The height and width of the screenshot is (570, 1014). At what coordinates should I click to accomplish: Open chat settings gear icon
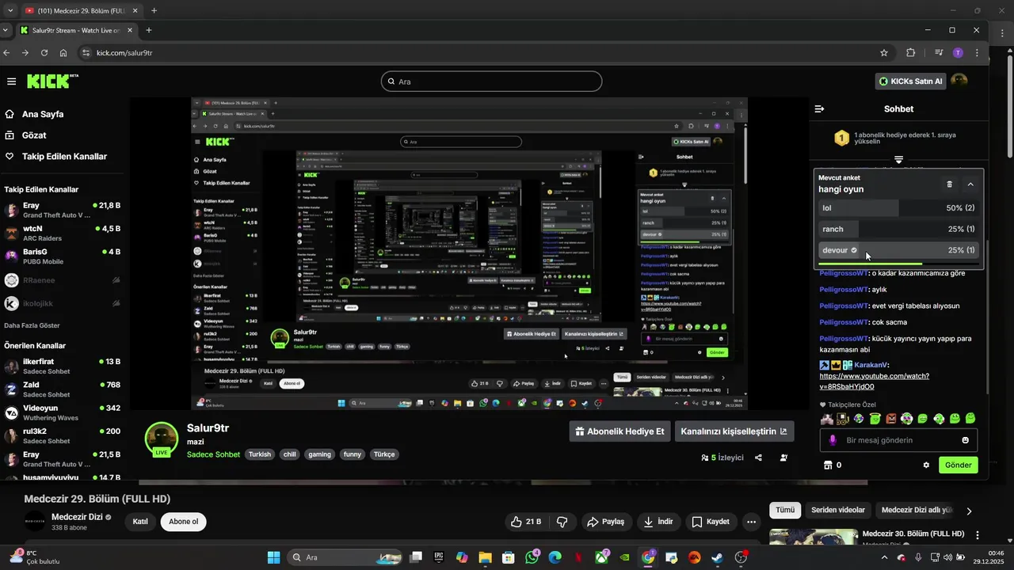[x=926, y=465]
